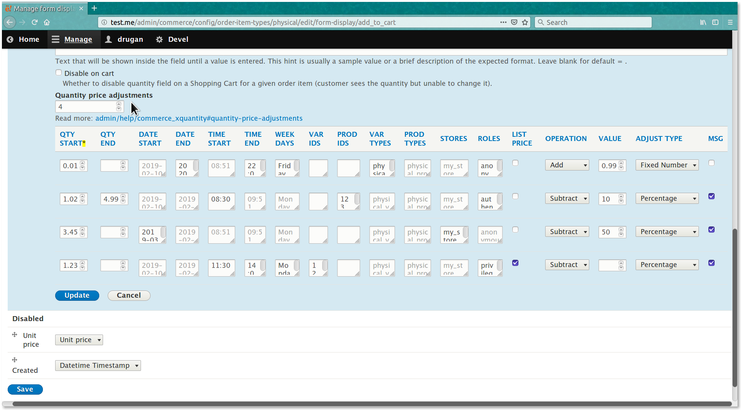The height and width of the screenshot is (410, 741).
Task: Click Qty end field showing 4.99
Action: click(114, 199)
